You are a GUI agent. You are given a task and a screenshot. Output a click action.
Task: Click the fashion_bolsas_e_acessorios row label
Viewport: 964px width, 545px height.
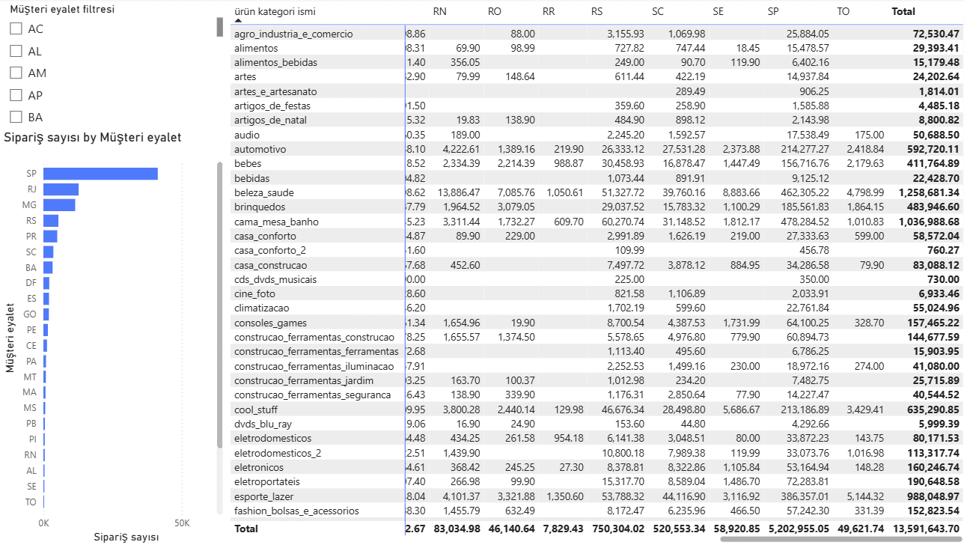[296, 511]
